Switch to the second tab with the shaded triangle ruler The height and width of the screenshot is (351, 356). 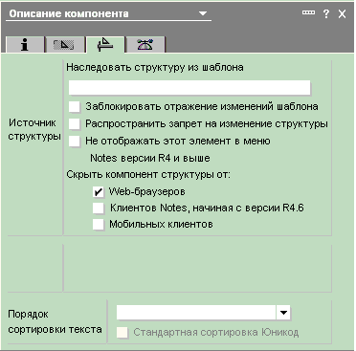(x=65, y=45)
